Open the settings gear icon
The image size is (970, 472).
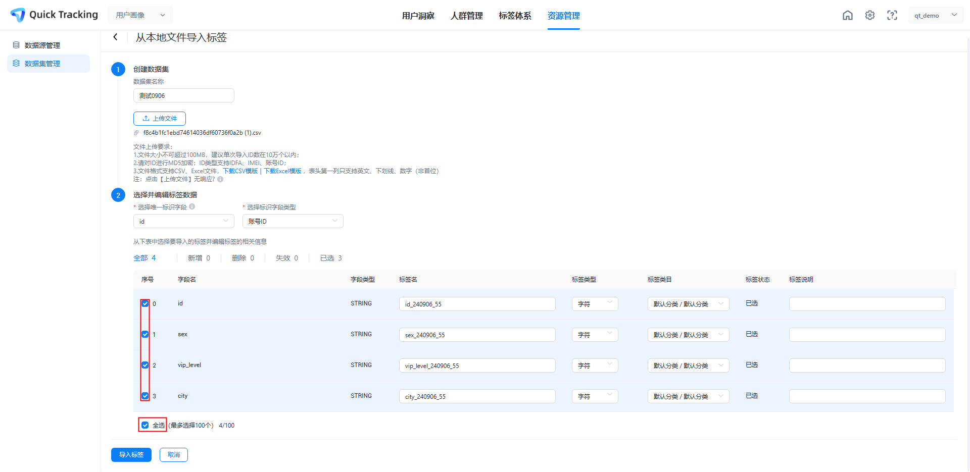click(870, 15)
